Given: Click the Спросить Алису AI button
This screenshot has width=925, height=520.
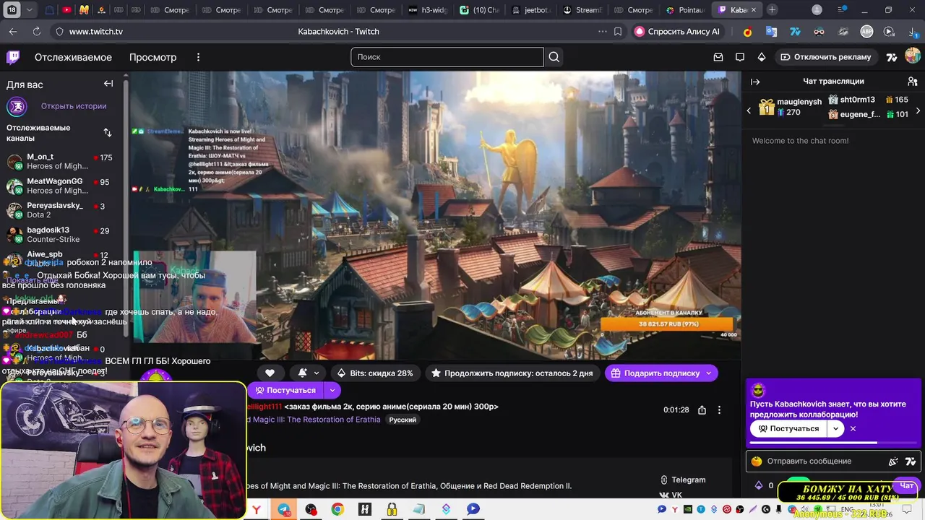Looking at the screenshot, I should [677, 32].
